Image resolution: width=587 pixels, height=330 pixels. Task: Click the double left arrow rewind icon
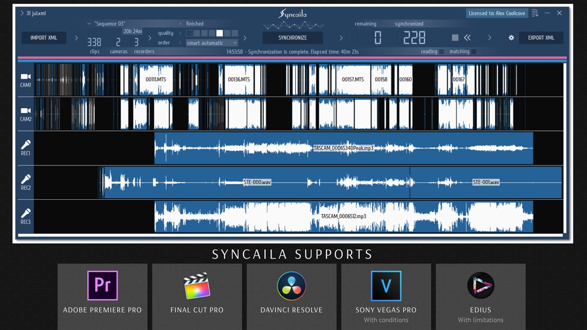coord(467,38)
